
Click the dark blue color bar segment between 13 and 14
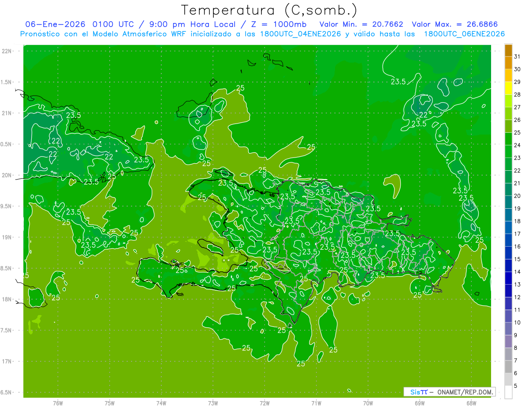(x=508, y=278)
